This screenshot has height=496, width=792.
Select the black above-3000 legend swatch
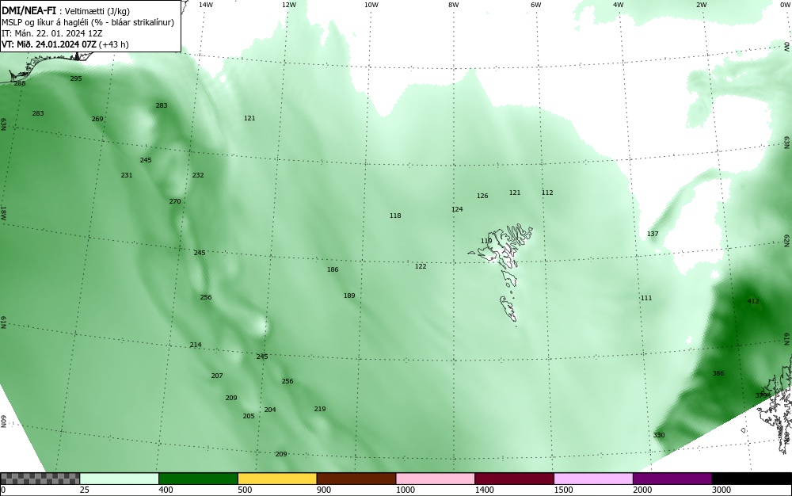(x=752, y=479)
